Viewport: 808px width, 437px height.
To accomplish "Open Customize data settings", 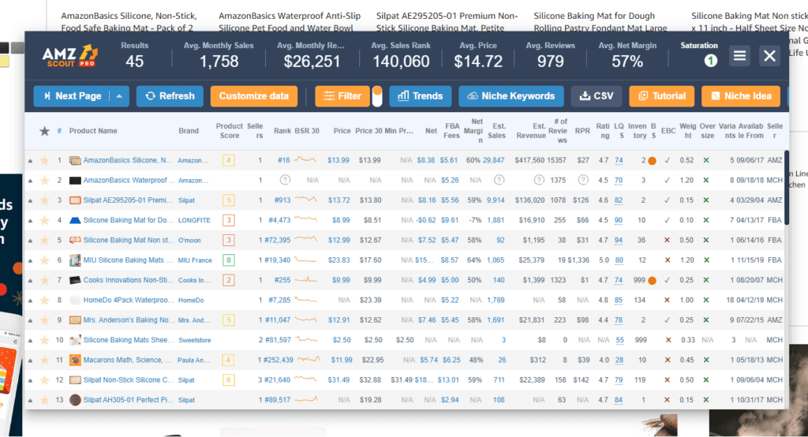I will [253, 96].
